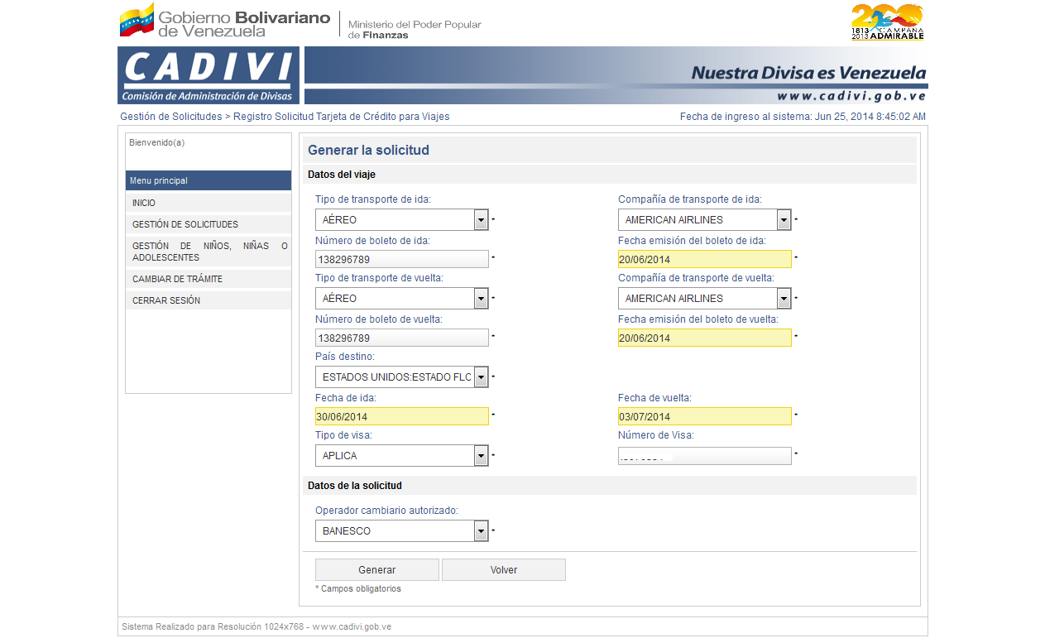Open GESTIÓN DE SOLICITUDES menu item
1045x638 pixels.
coord(209,224)
